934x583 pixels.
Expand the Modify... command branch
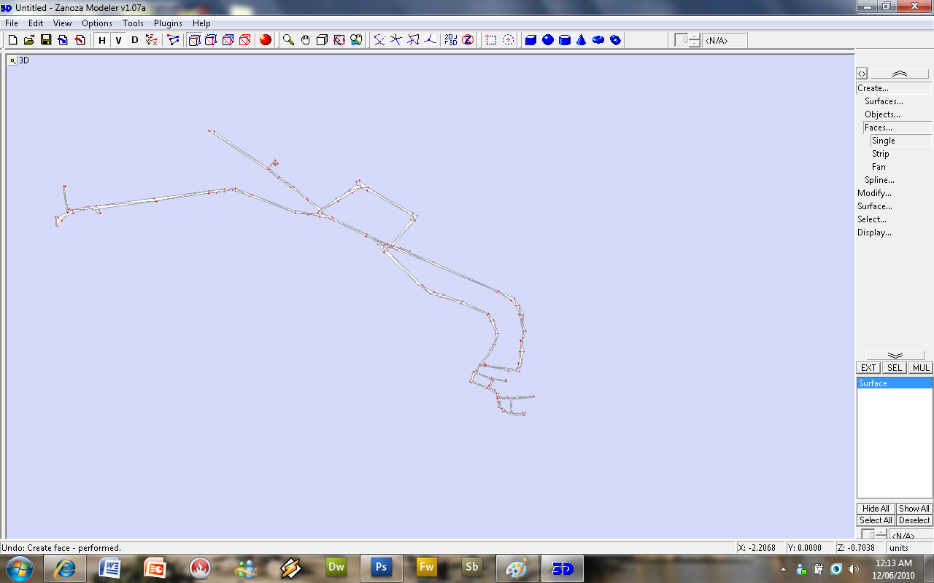(x=874, y=193)
